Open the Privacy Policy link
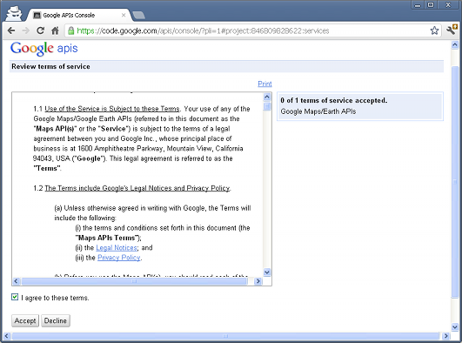 (119, 258)
